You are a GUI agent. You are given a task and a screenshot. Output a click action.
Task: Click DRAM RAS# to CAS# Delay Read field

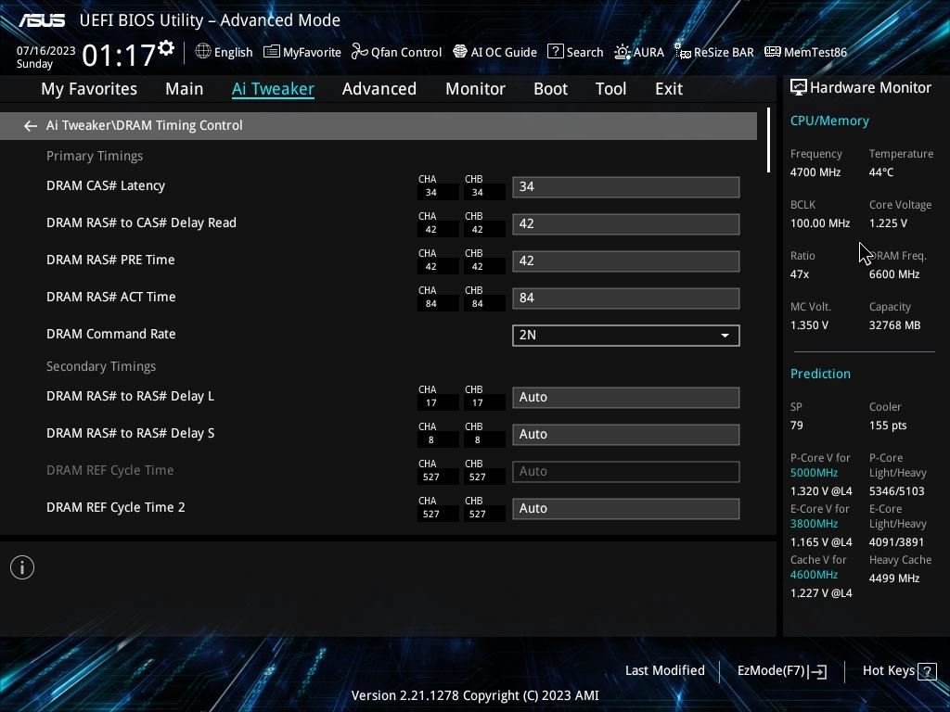[626, 224]
